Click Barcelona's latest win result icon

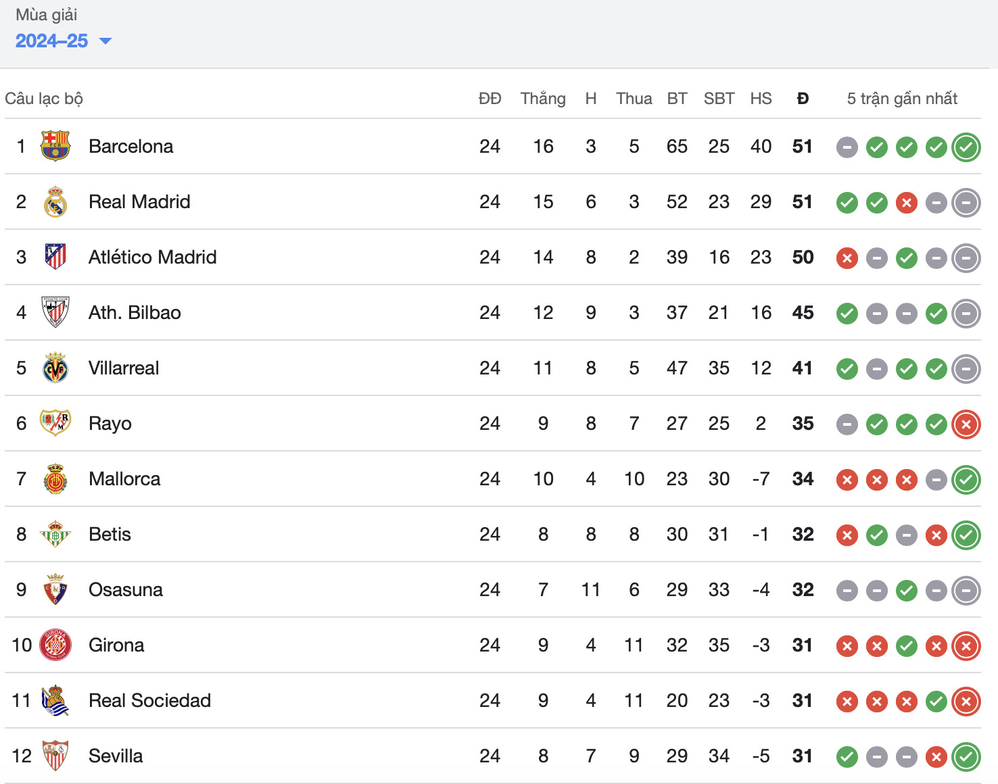(966, 147)
